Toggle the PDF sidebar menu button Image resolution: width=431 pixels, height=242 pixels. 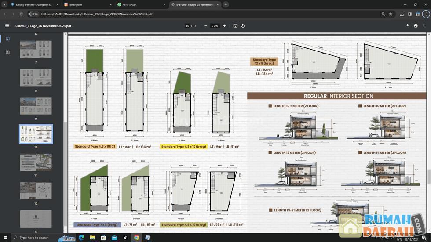click(x=7, y=26)
